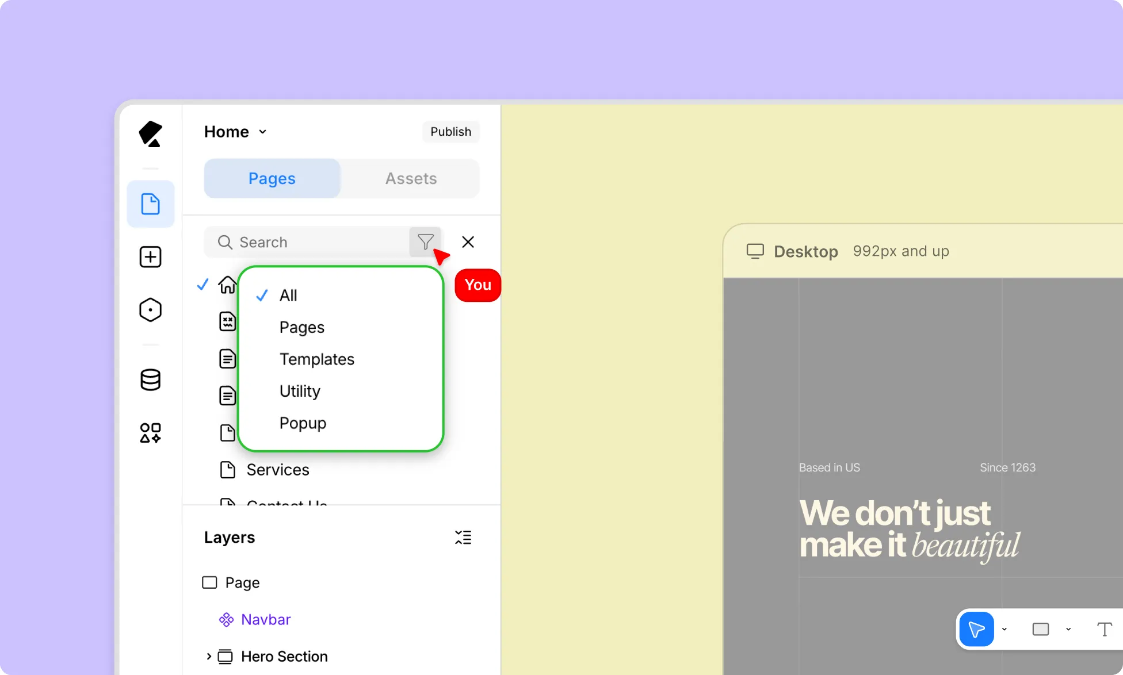Open pointer tool options chevron
This screenshot has width=1123, height=675.
1004,629
